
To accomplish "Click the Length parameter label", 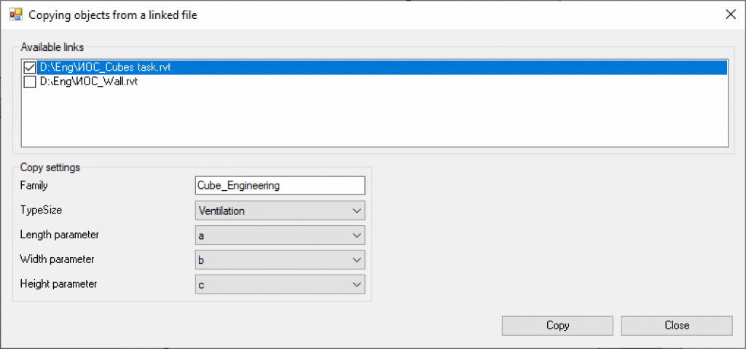I will [60, 235].
